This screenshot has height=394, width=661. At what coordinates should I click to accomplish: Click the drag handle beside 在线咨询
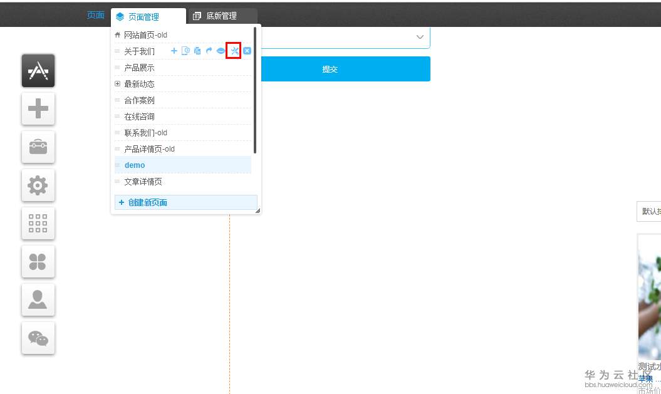[x=118, y=117]
